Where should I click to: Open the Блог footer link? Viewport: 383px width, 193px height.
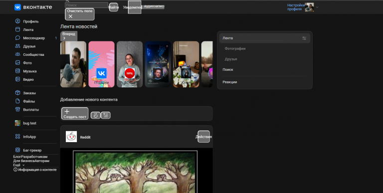point(17,157)
